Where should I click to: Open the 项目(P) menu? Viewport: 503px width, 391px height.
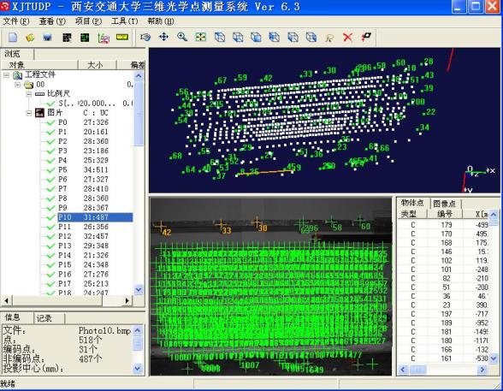88,21
